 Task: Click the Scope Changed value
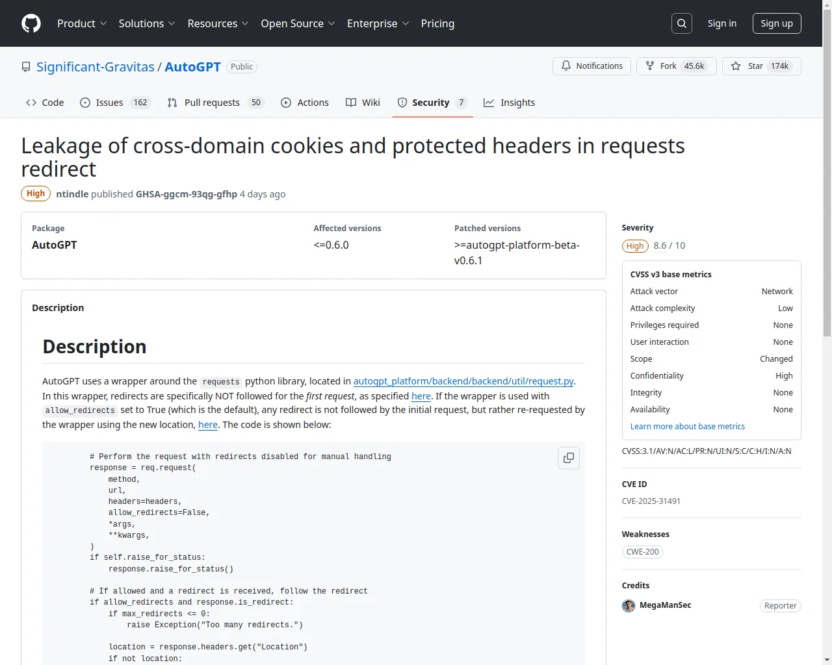tap(776, 359)
